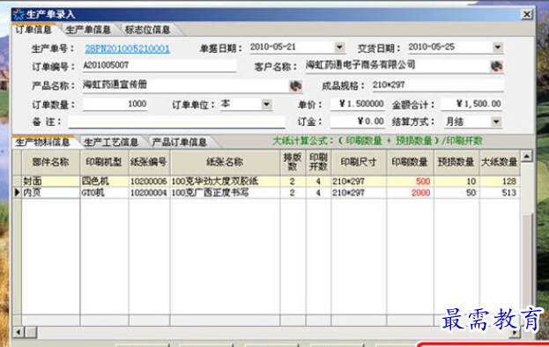549x347 pixels.
Task: Click the 513 large paper quantity cell
Action: 500,192
